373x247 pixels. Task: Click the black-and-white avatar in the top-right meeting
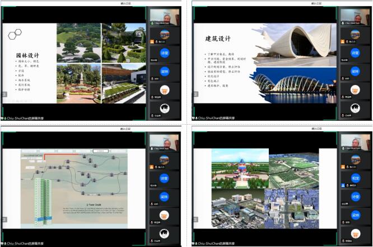click(x=355, y=108)
